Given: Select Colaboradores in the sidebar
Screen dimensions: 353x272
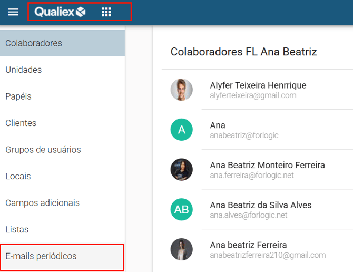Looking at the screenshot, I should point(34,43).
